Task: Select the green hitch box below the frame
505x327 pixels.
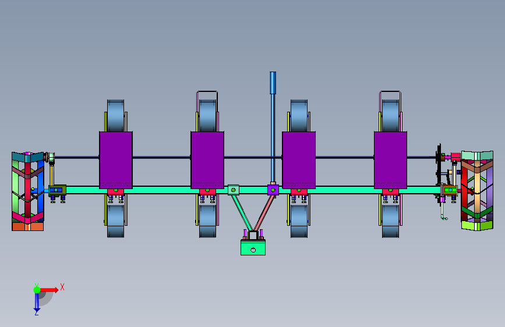Action: (253, 247)
